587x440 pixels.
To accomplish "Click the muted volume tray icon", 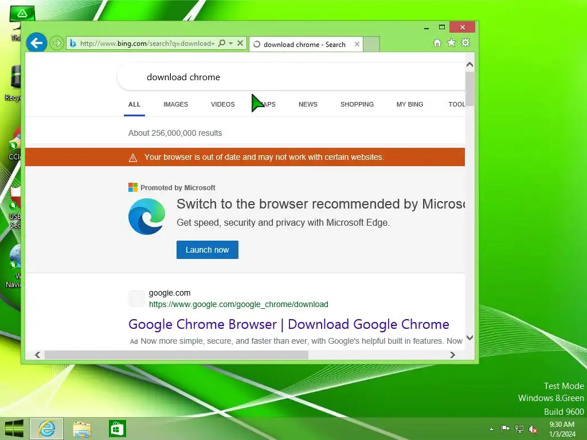I will tap(533, 429).
